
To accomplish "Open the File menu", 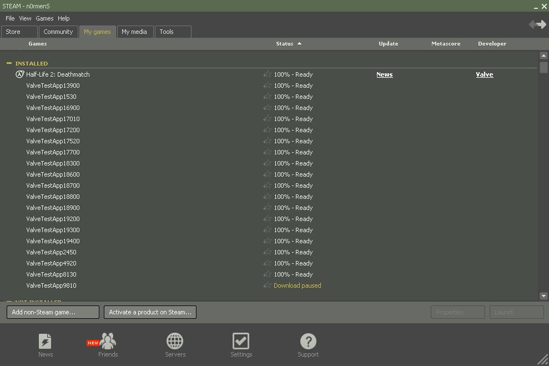I will [10, 18].
